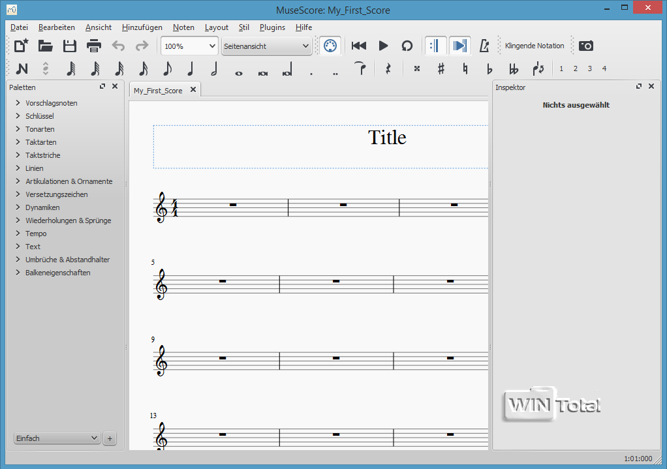The height and width of the screenshot is (469, 667).
Task: Select the quarter note duration
Action: pyautogui.click(x=191, y=68)
